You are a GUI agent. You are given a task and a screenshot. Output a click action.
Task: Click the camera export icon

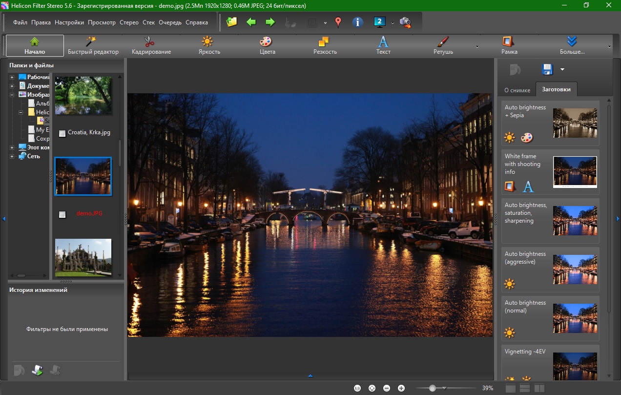pos(405,22)
